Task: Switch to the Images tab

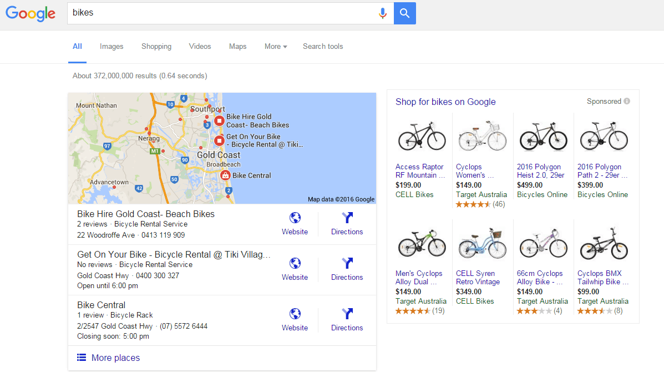Action: (111, 47)
